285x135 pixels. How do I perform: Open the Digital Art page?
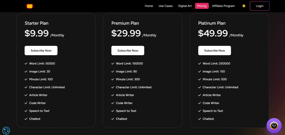click(185, 6)
